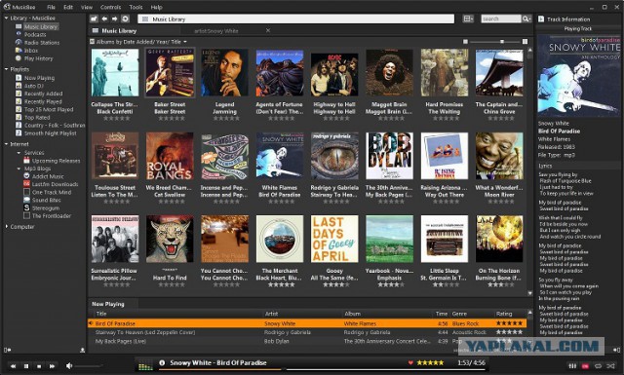Toggle repeat mode
624x375 pixels.
point(598,366)
